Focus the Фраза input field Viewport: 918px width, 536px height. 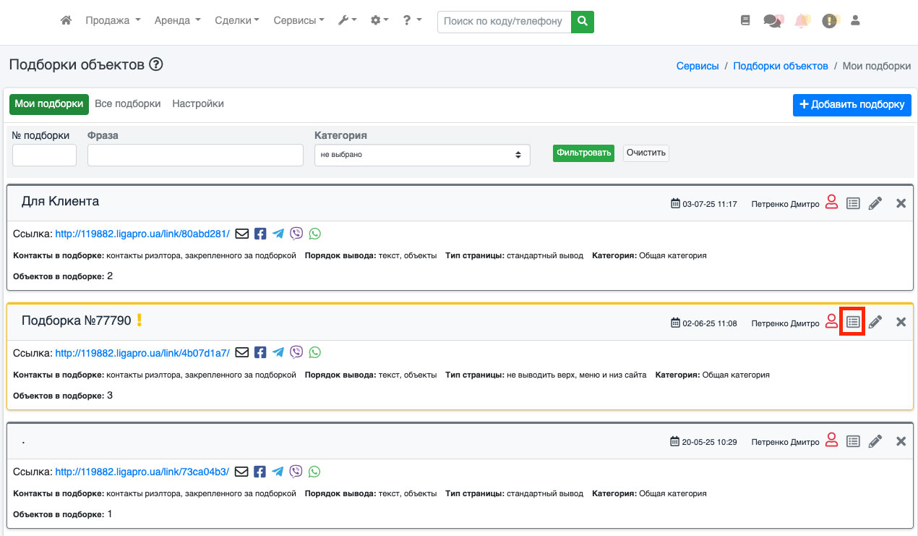pyautogui.click(x=195, y=155)
